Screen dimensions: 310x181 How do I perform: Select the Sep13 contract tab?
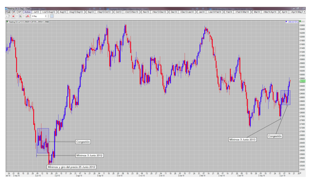tap(91, 12)
